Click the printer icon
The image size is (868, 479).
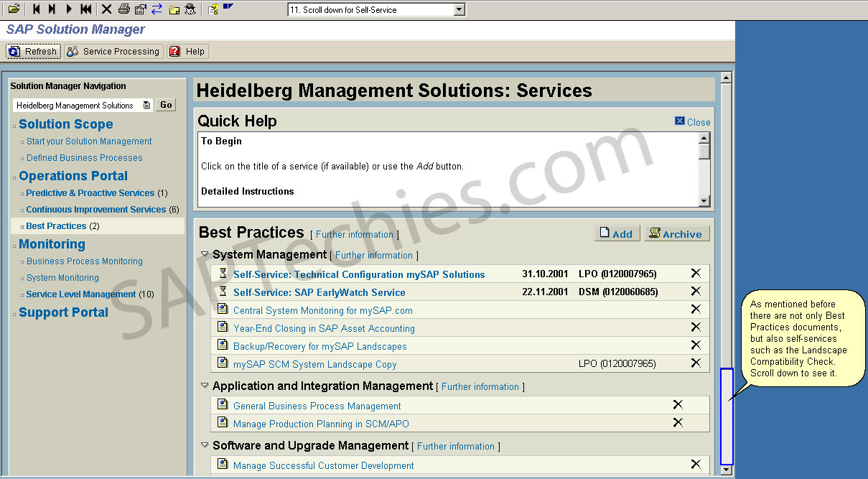tap(123, 9)
